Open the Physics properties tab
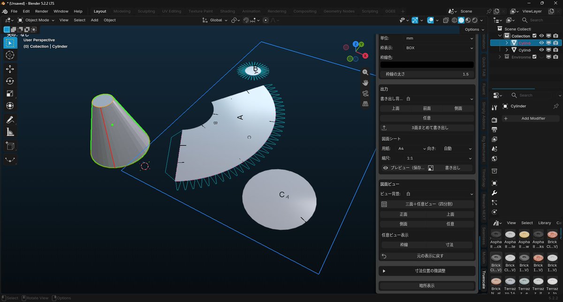The height and width of the screenshot is (302, 563). (494, 212)
